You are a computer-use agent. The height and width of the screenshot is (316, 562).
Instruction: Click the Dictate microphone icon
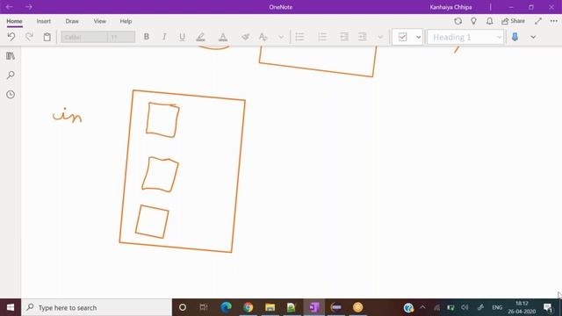point(515,37)
